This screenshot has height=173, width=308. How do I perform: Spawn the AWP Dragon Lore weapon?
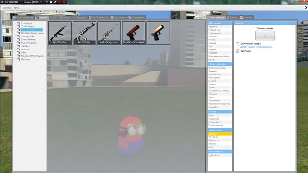coord(109,33)
